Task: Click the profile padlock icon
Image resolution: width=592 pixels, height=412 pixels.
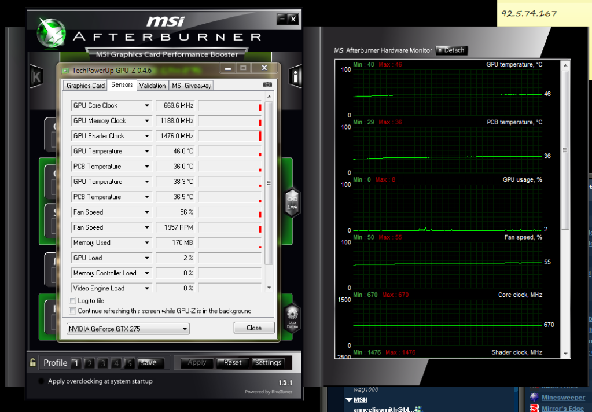Action: click(x=33, y=363)
